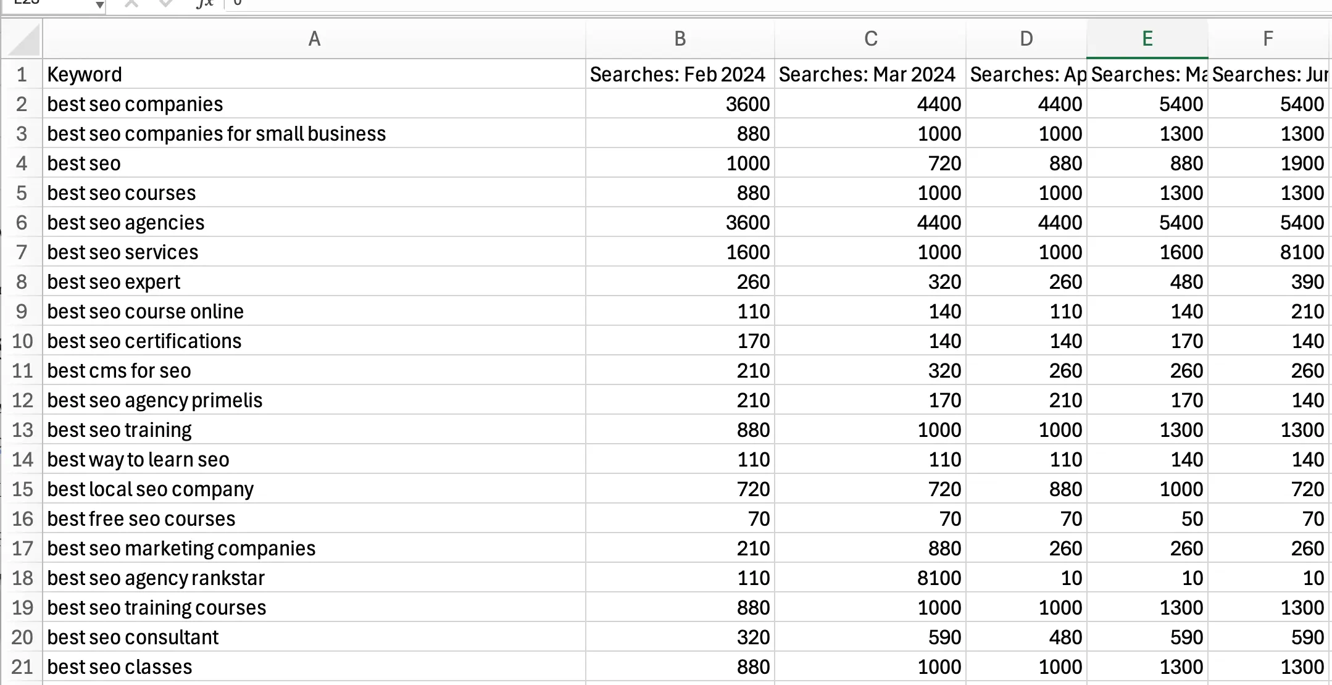1332x685 pixels.
Task: Click the 'Searches: Mar 2024' header cell
Action: [x=870, y=75]
